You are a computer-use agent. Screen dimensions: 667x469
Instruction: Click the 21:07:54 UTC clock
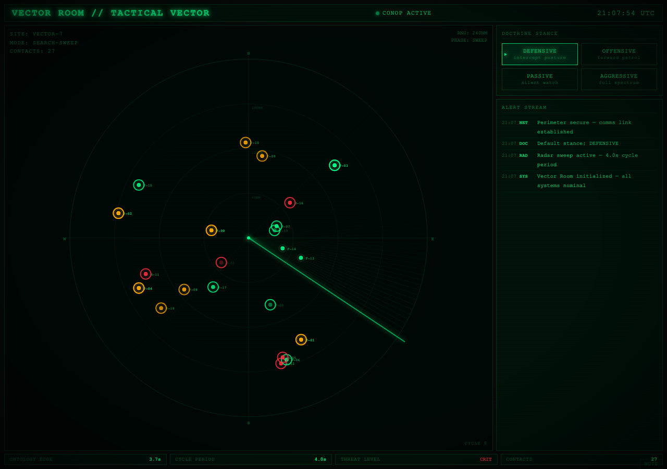[x=626, y=13]
